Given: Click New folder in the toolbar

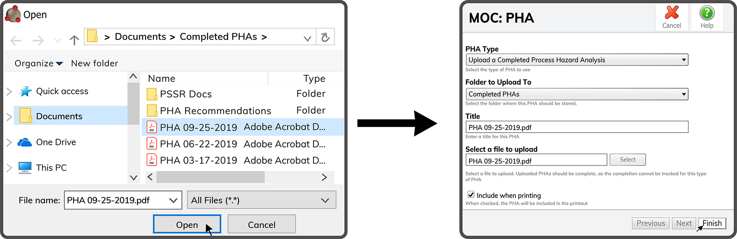Looking at the screenshot, I should coord(94,63).
